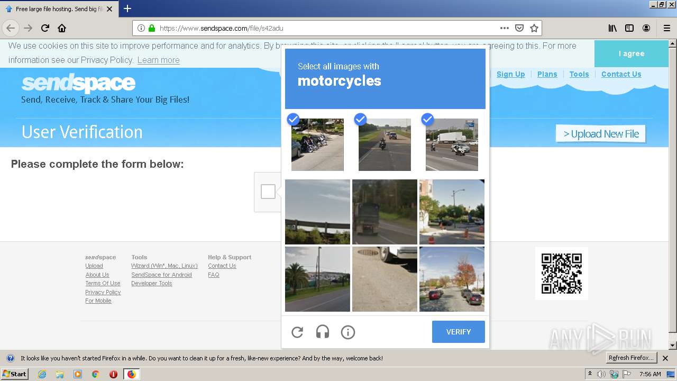Open the For Mobile link
The image size is (677, 381).
98,301
